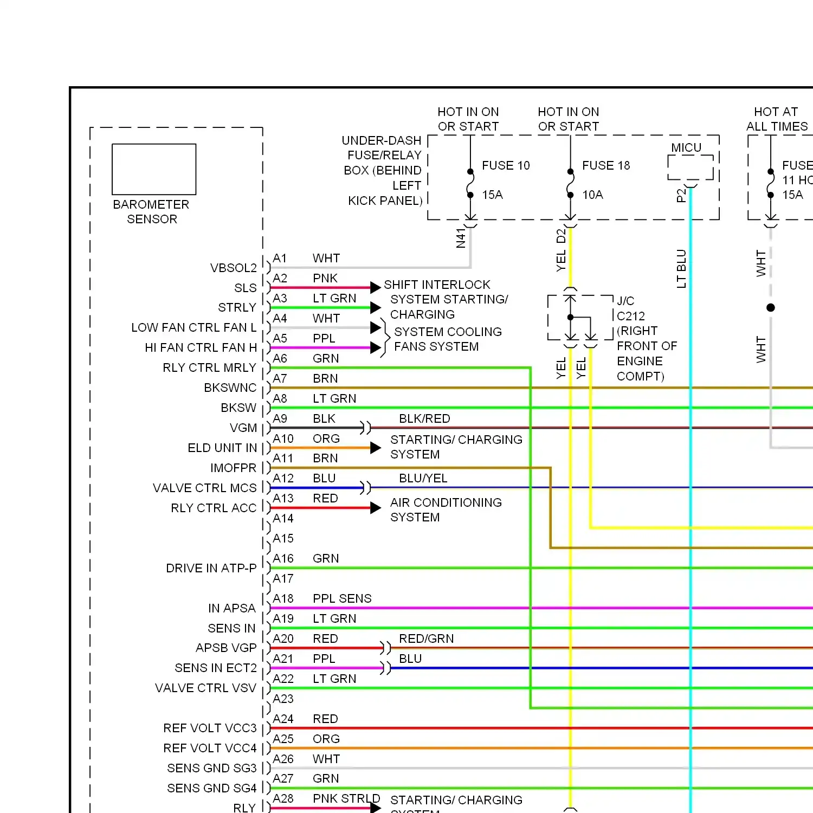The height and width of the screenshot is (813, 813).
Task: Click the A5 PPL wire arrow
Action: pos(376,348)
